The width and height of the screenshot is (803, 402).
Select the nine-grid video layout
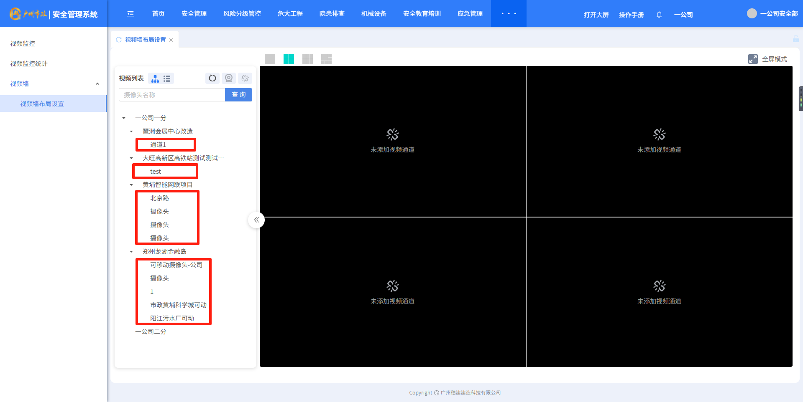tap(307, 59)
